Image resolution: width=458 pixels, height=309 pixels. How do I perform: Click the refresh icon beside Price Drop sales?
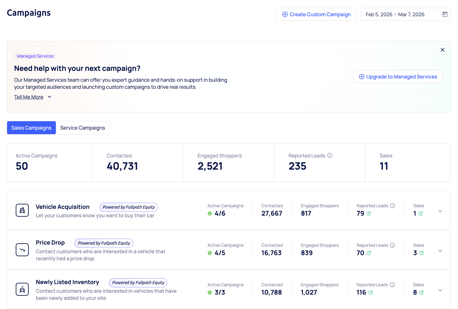[x=421, y=253]
